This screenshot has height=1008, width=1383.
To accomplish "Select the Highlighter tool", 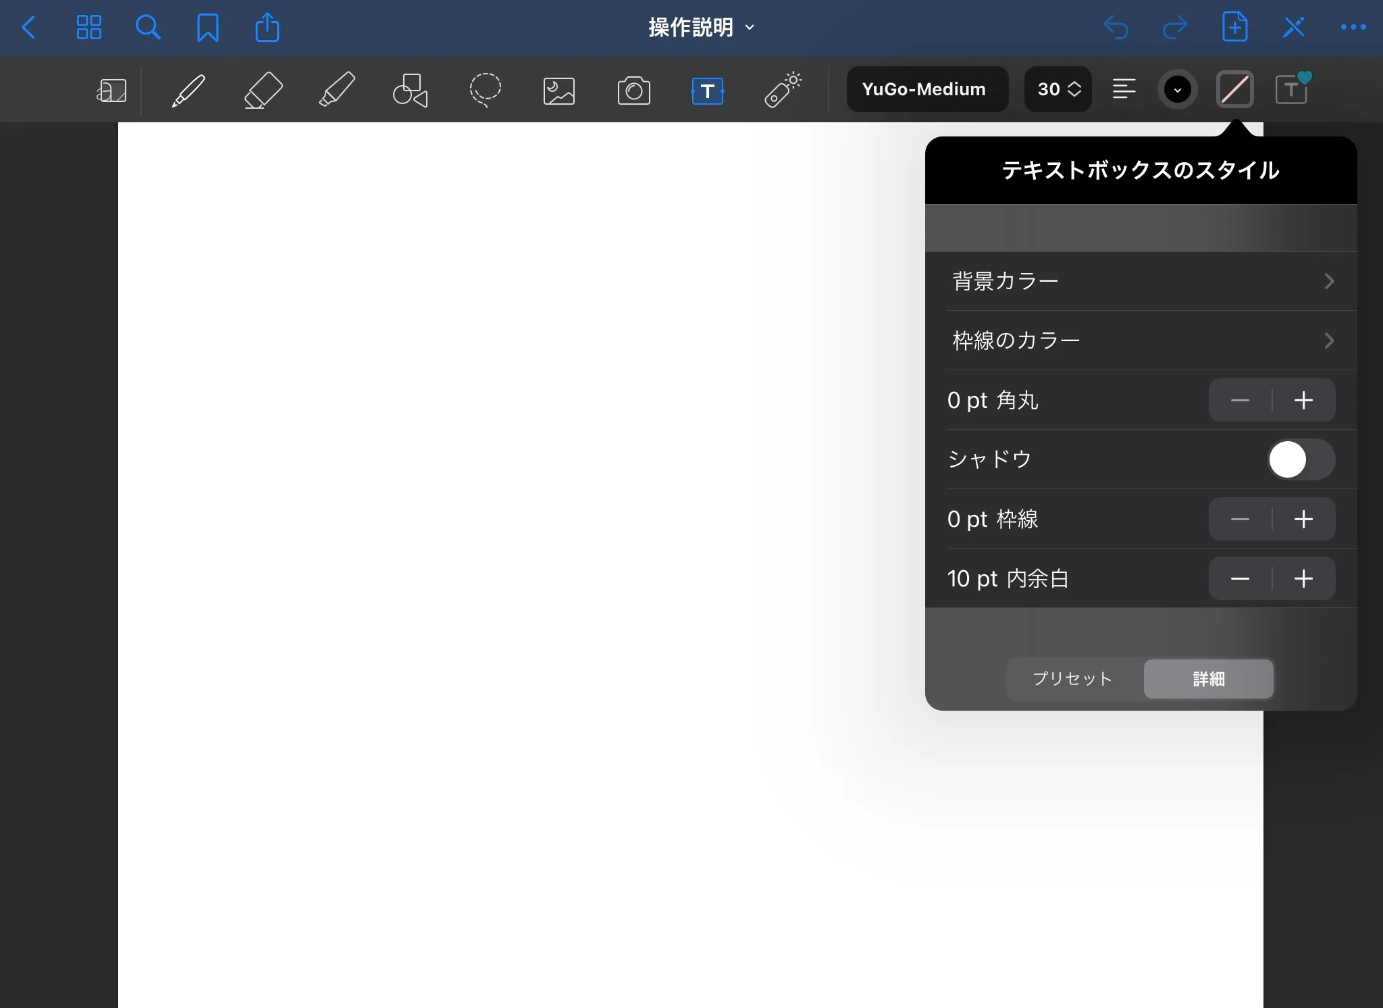I will click(337, 90).
